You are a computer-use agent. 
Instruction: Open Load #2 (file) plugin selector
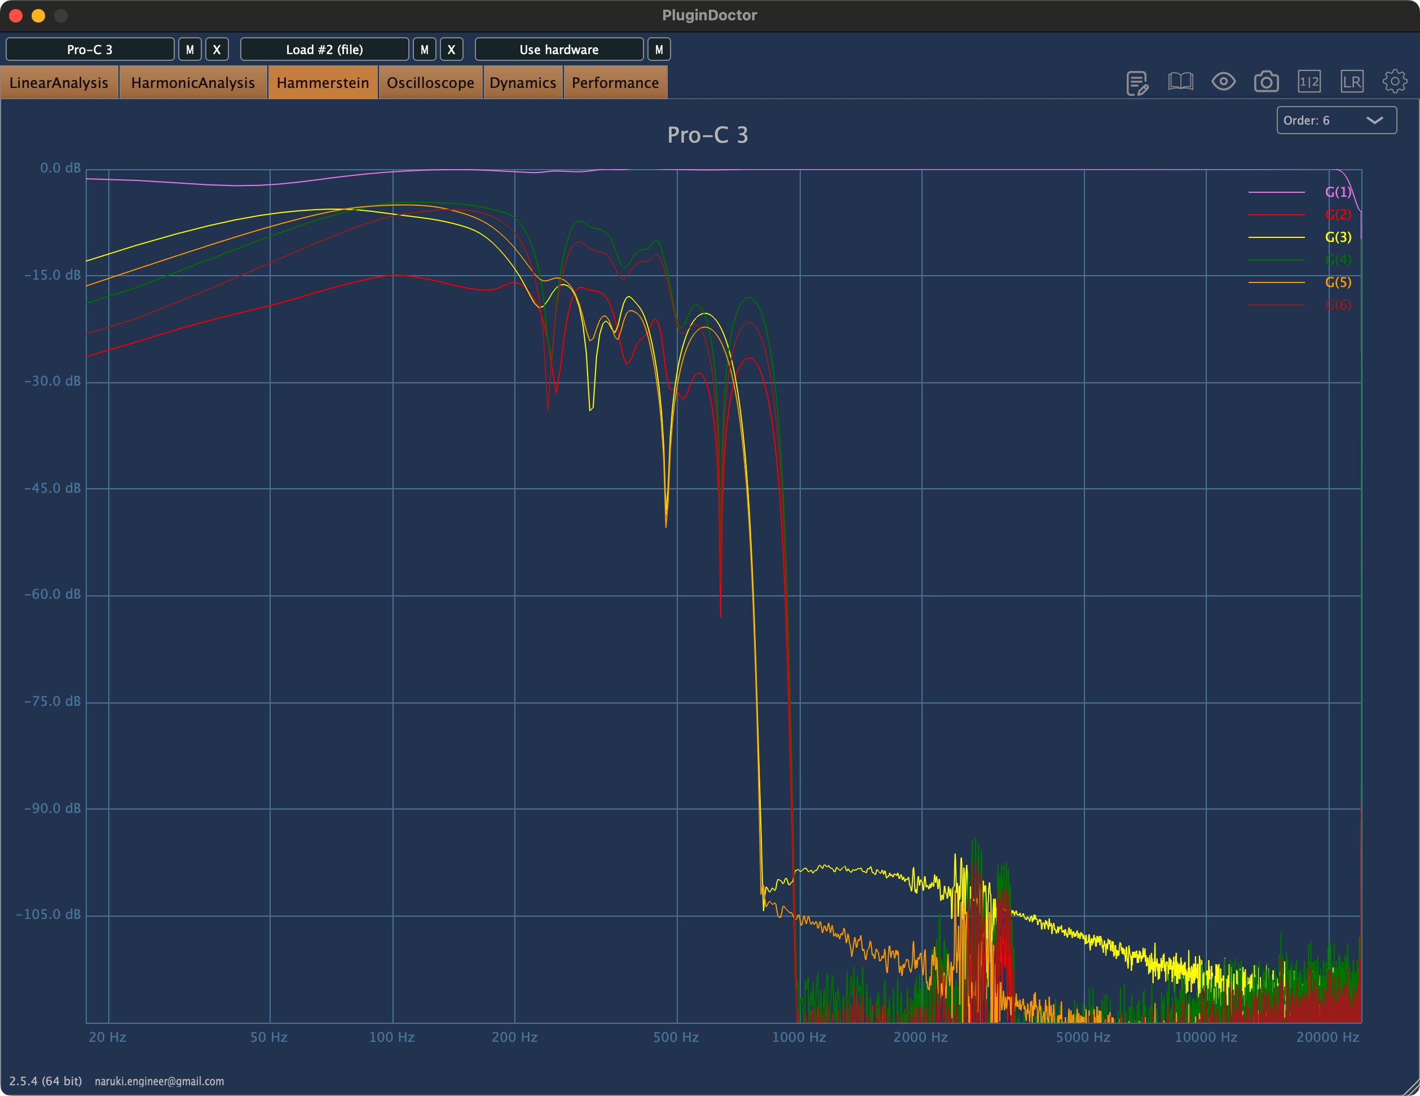click(324, 50)
